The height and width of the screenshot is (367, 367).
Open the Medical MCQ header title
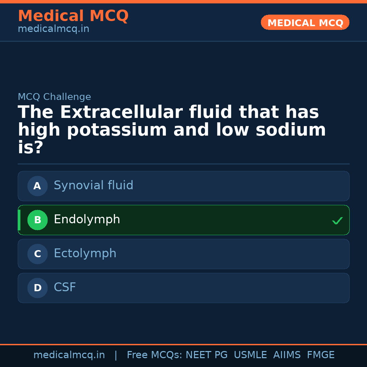73,16
